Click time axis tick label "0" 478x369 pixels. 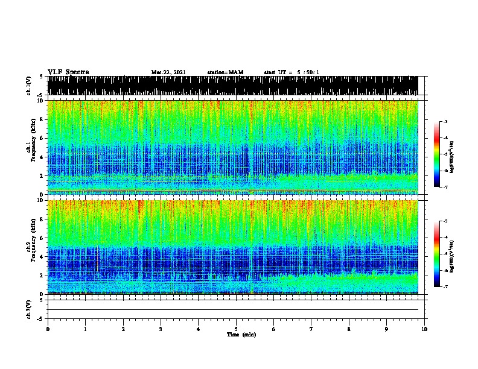coord(48,329)
